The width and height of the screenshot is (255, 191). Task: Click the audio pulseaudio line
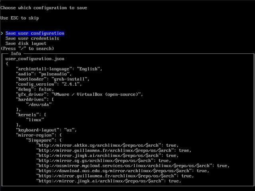tap(44, 74)
